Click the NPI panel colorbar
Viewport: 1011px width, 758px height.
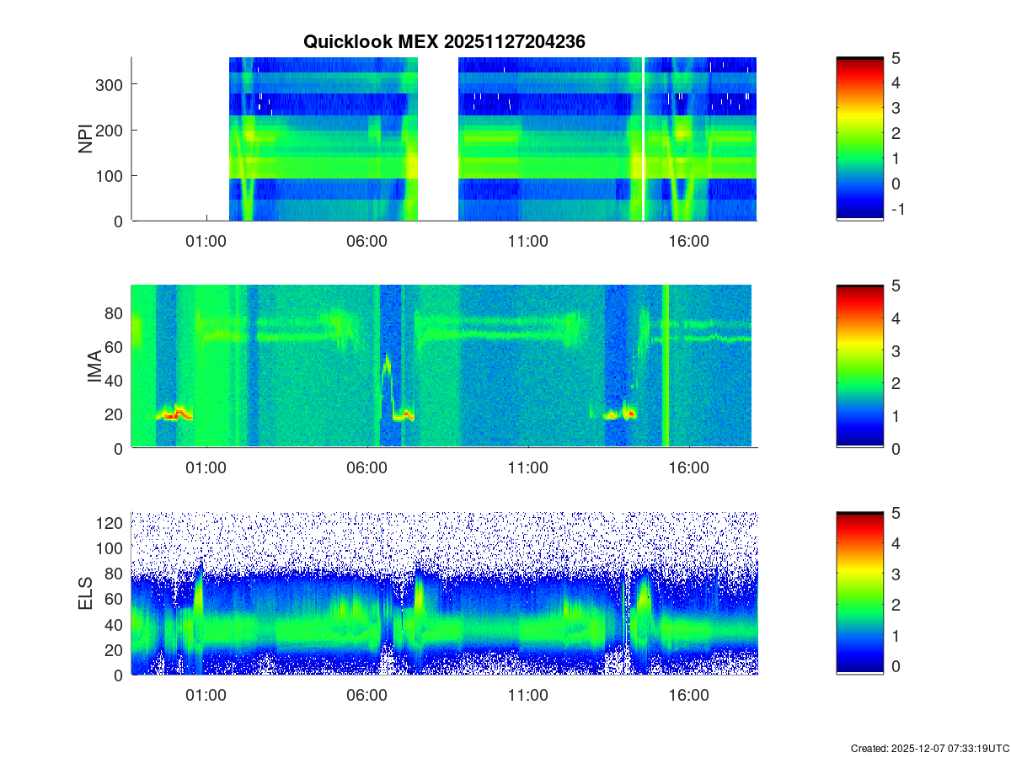tap(859, 139)
